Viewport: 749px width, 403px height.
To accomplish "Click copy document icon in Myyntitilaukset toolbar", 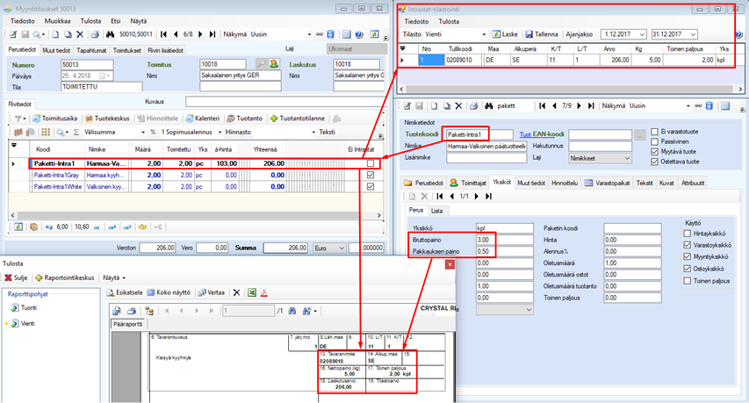I will [x=68, y=34].
